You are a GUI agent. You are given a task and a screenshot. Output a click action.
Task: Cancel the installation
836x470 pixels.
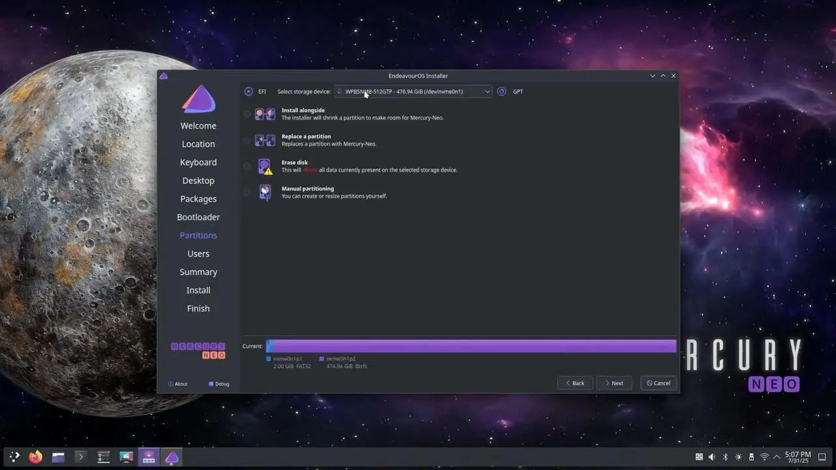click(x=658, y=383)
